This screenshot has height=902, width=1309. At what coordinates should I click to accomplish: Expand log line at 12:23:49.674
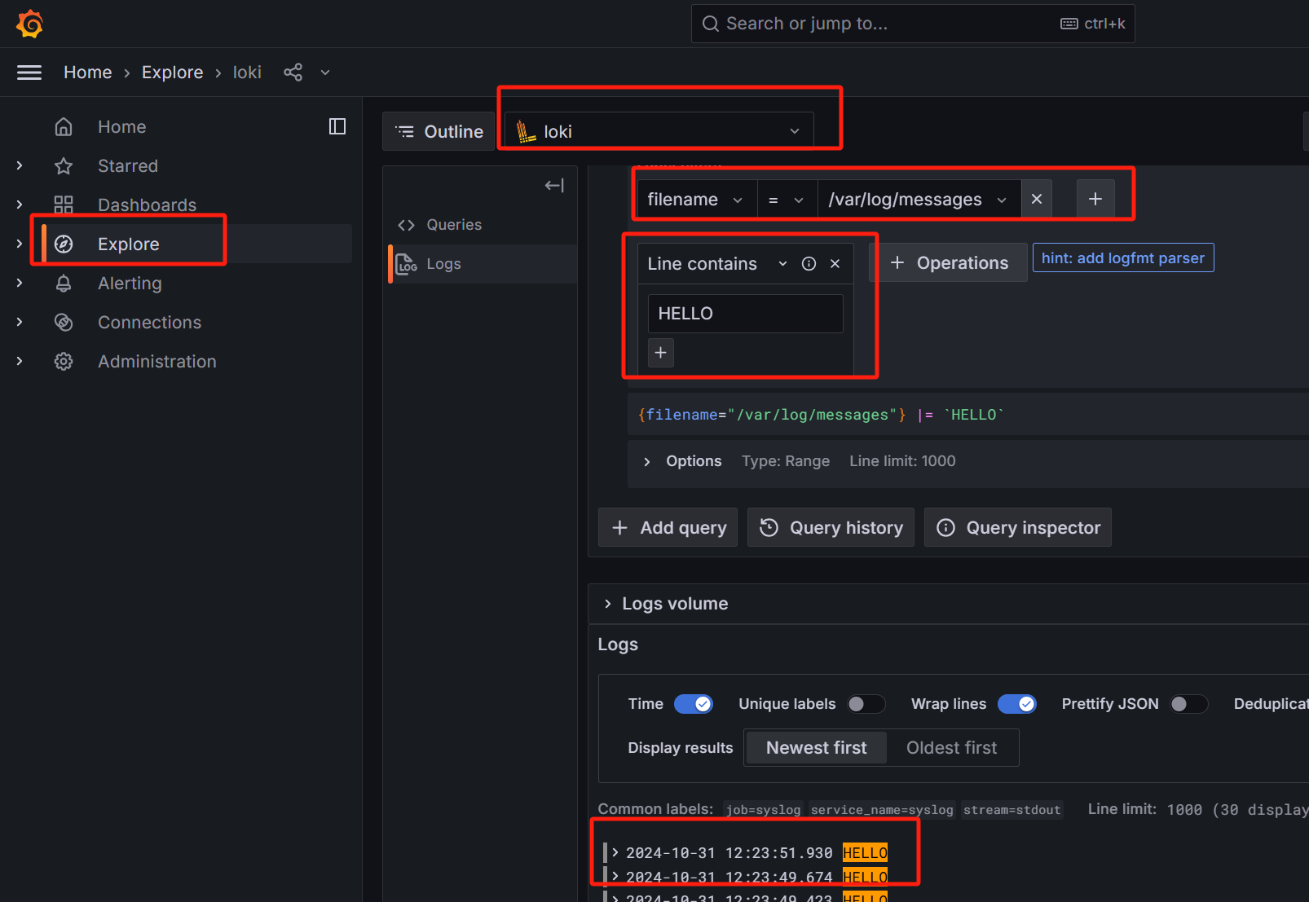pyautogui.click(x=616, y=877)
